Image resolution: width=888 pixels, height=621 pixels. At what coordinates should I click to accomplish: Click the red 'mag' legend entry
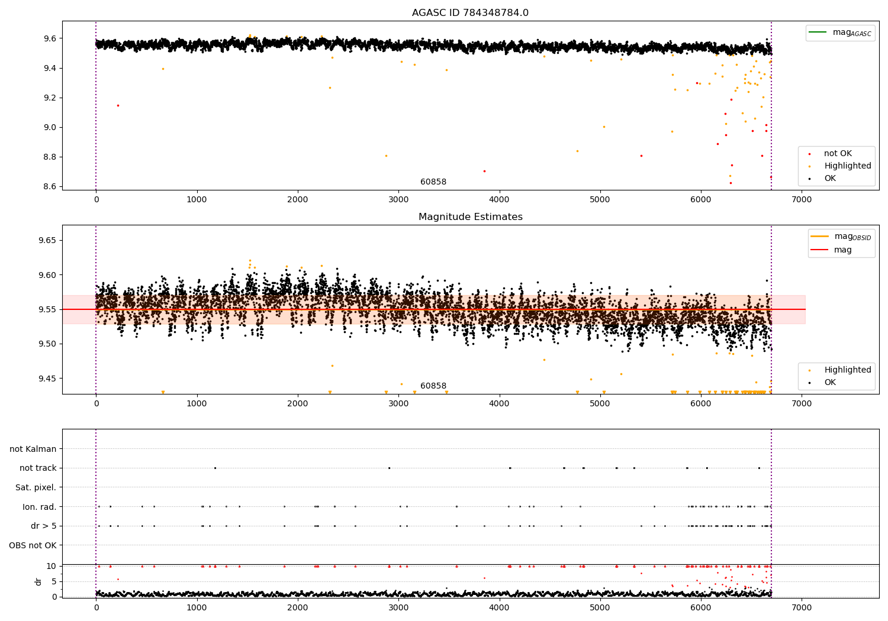coord(832,250)
